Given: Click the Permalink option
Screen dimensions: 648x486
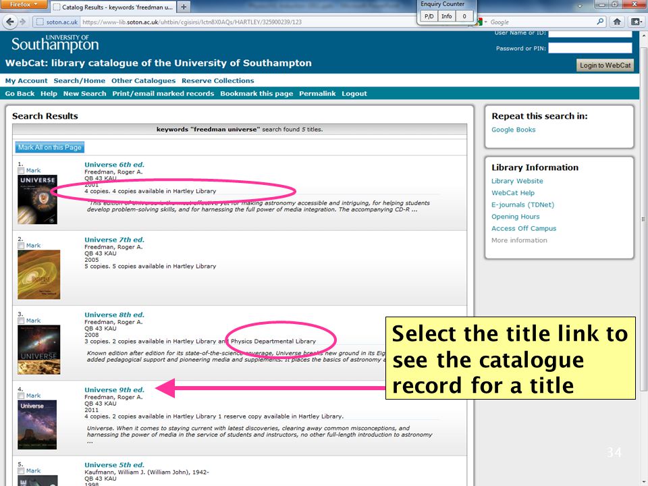Looking at the screenshot, I should click(x=317, y=93).
